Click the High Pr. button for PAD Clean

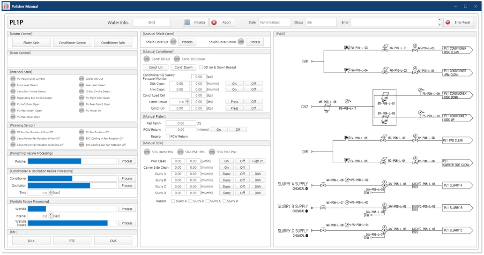258,161
